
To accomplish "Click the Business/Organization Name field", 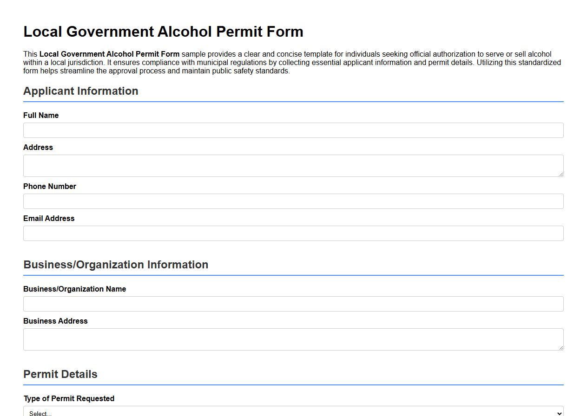I will [293, 304].
